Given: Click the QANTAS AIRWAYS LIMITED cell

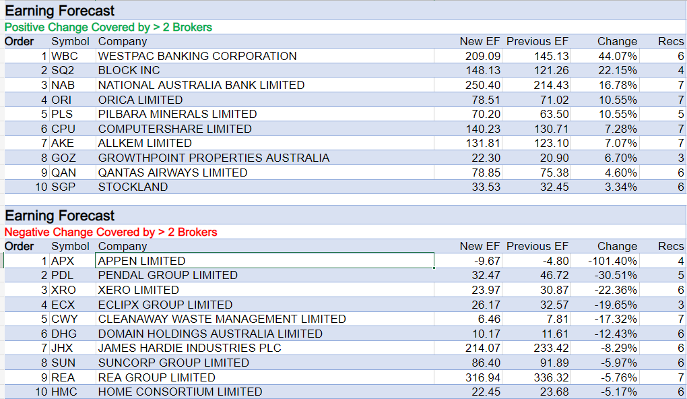Looking at the screenshot, I should pyautogui.click(x=172, y=173).
